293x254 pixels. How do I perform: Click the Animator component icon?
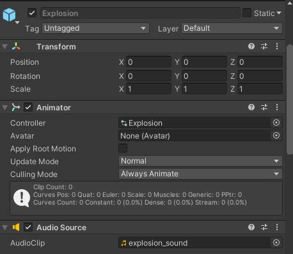click(16, 107)
